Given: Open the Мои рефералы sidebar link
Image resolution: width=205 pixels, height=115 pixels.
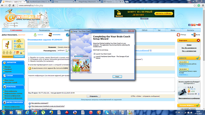Looking at the screenshot, I should [x=11, y=91].
